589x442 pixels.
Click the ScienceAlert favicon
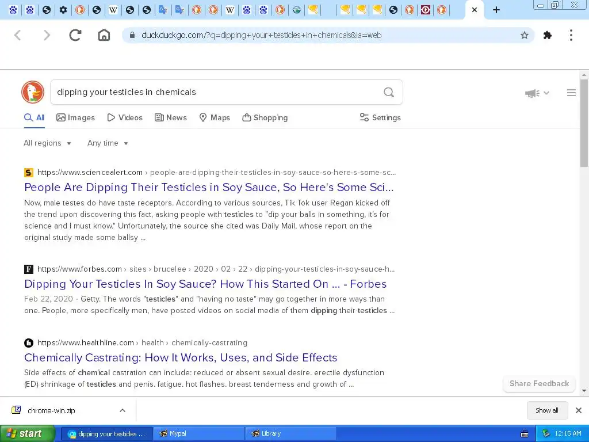click(29, 173)
